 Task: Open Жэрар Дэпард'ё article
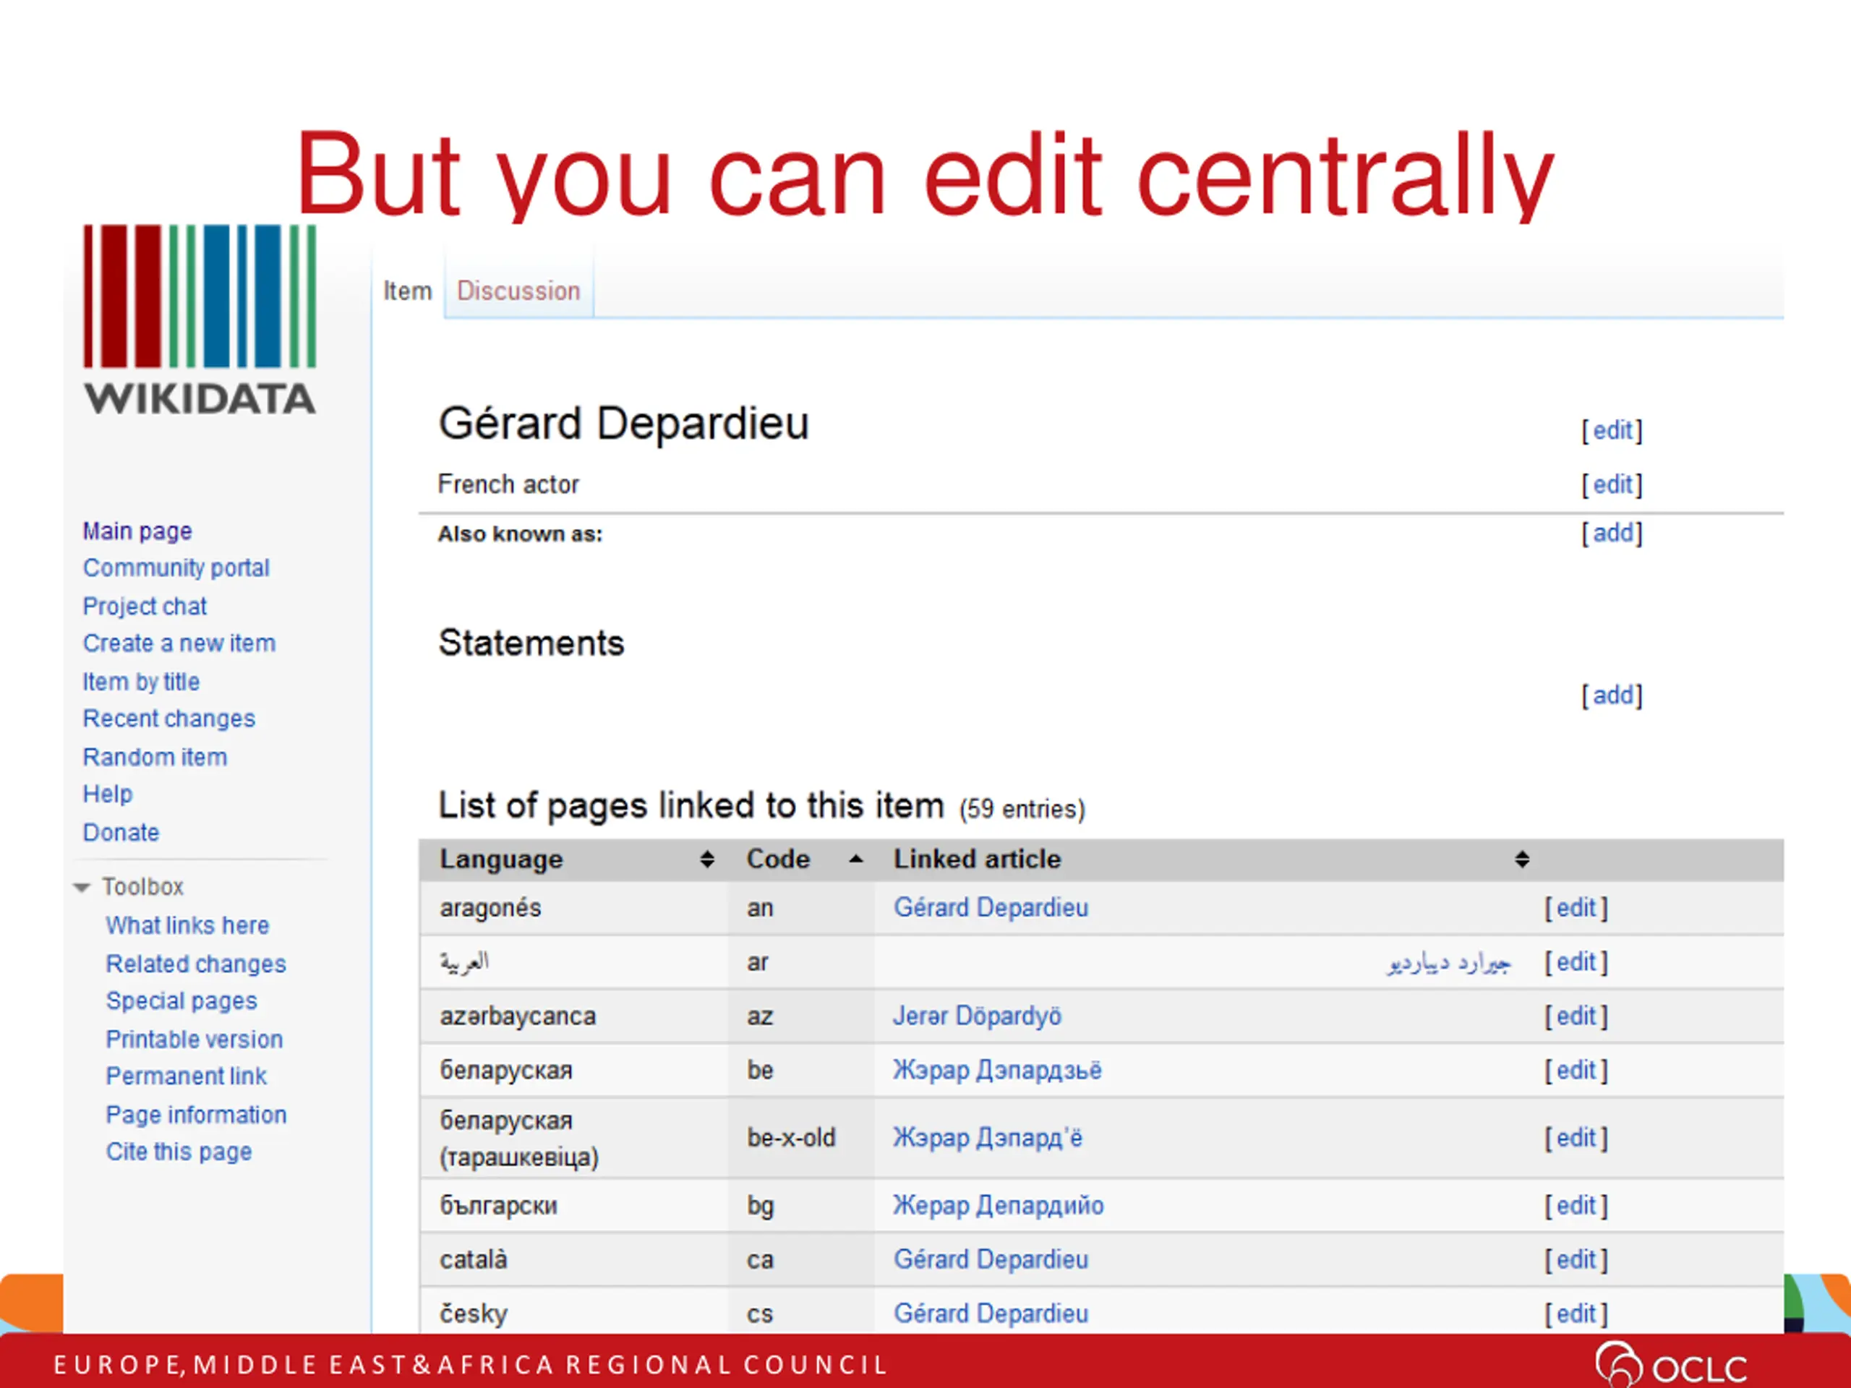988,1137
